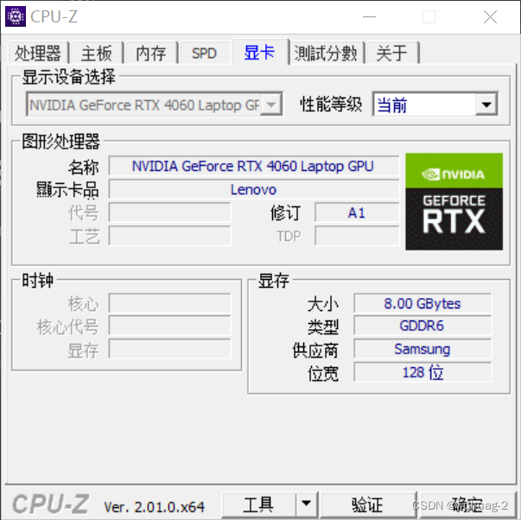
Task: Click the revision value A1
Action: pos(357,212)
